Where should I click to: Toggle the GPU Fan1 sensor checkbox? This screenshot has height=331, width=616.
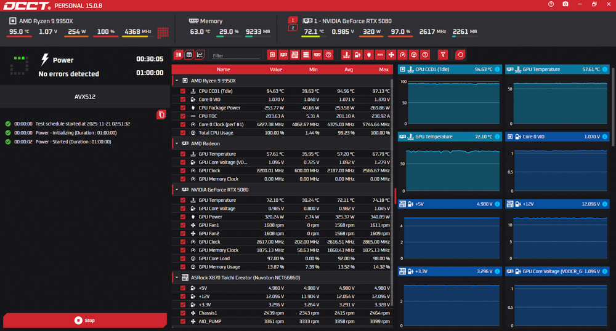(x=183, y=225)
